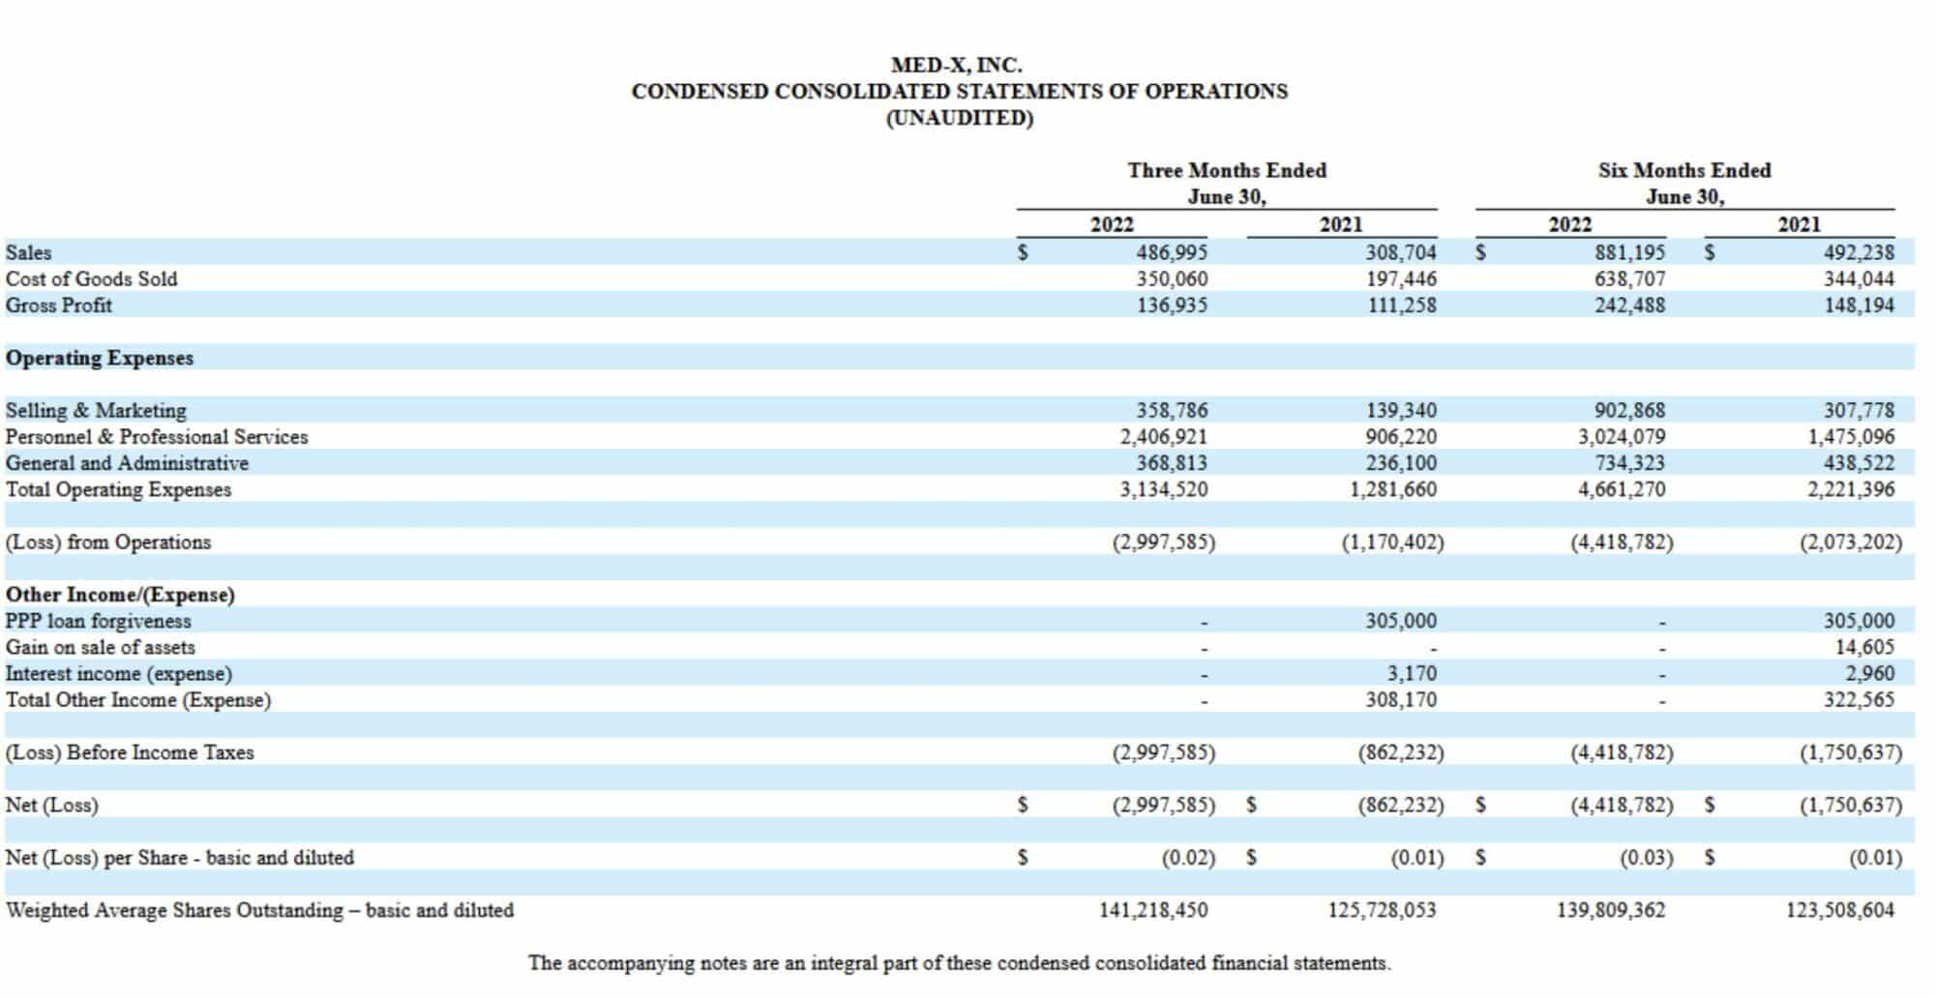Click the 'Three Months Ended' column group header

point(1227,170)
